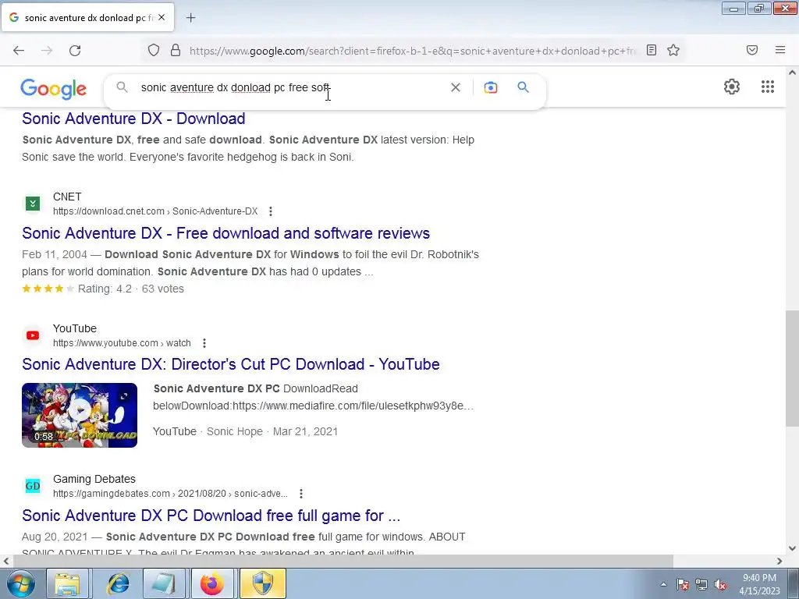Open the security shield taskbar item
Screen dimensions: 799x599
point(263,583)
